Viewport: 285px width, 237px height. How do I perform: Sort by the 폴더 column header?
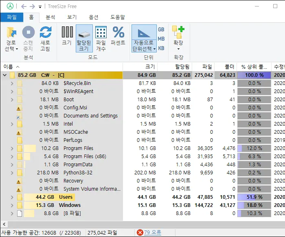pyautogui.click(x=226, y=67)
